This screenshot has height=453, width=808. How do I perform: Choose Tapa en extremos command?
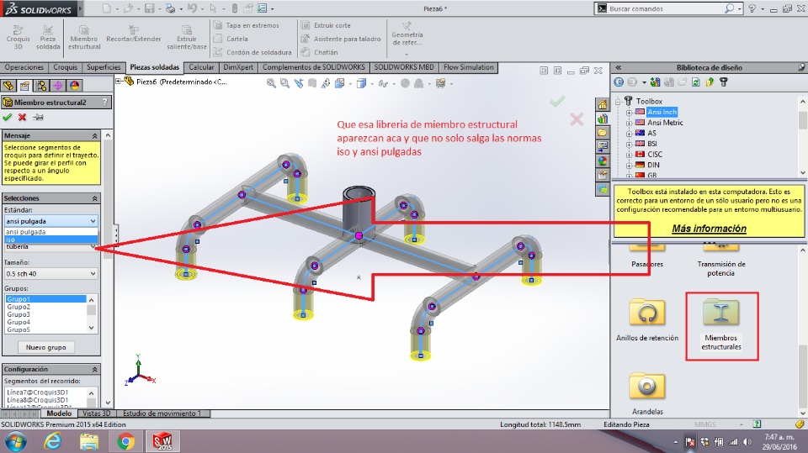tap(247, 25)
